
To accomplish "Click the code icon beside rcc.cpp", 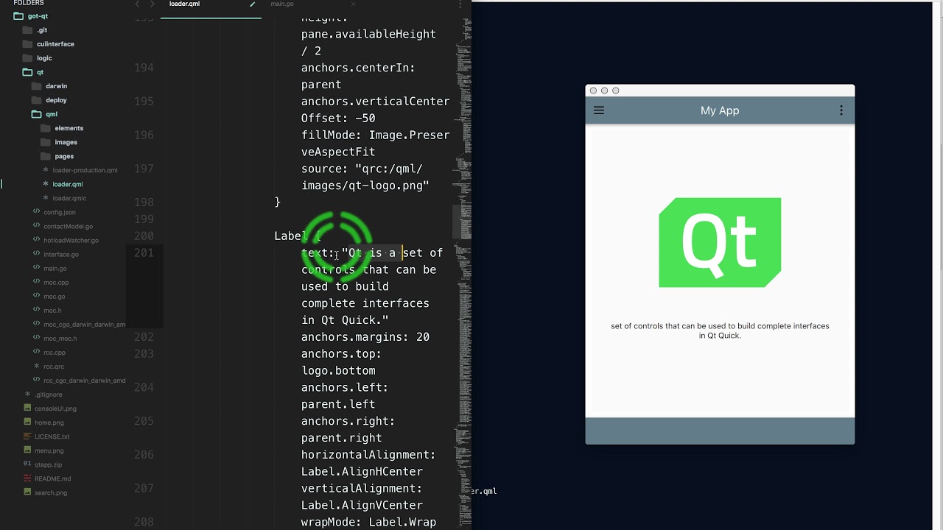I will click(x=36, y=352).
